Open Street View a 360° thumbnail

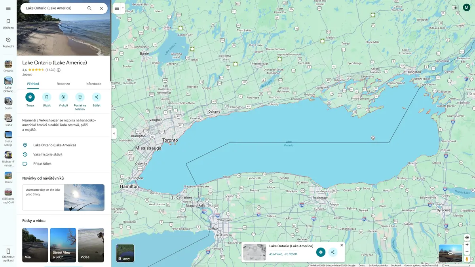pyautogui.click(x=63, y=245)
